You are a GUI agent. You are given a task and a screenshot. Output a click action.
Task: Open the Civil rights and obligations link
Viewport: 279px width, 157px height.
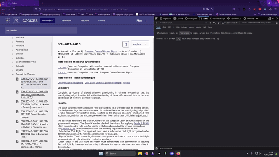pos(70,83)
